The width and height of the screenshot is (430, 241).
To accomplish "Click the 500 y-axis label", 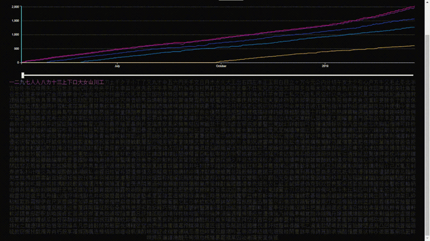I will point(16,49).
